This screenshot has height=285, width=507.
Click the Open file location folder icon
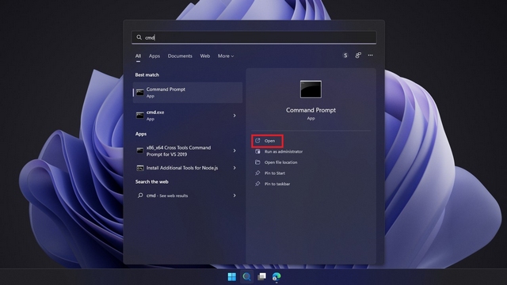pyautogui.click(x=257, y=162)
